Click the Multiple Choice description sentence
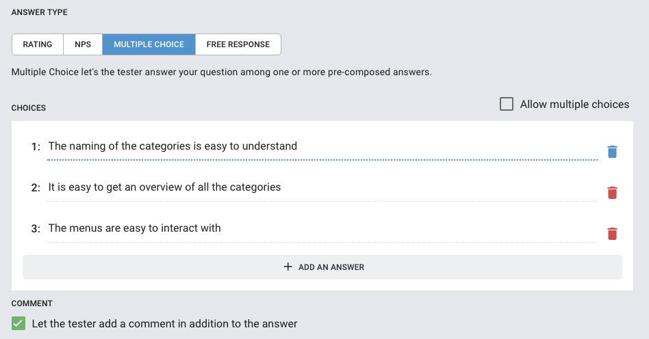The height and width of the screenshot is (339, 649). click(221, 72)
